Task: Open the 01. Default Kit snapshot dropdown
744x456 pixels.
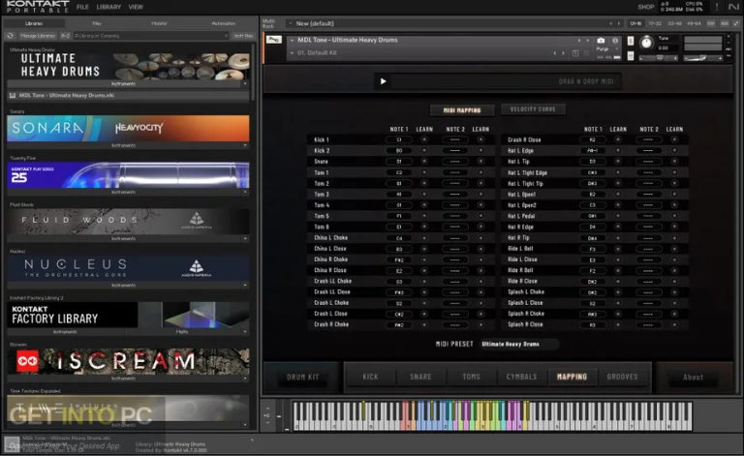Action: click(x=292, y=53)
